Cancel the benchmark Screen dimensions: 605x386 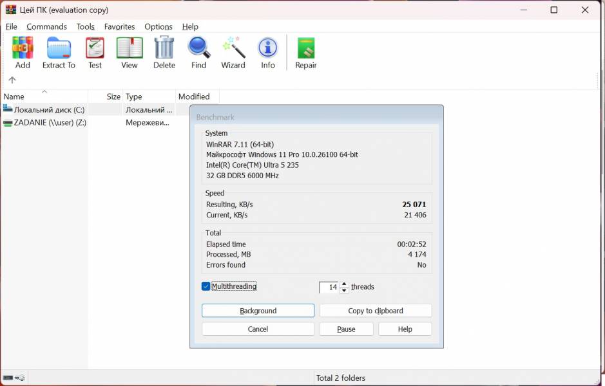click(258, 329)
